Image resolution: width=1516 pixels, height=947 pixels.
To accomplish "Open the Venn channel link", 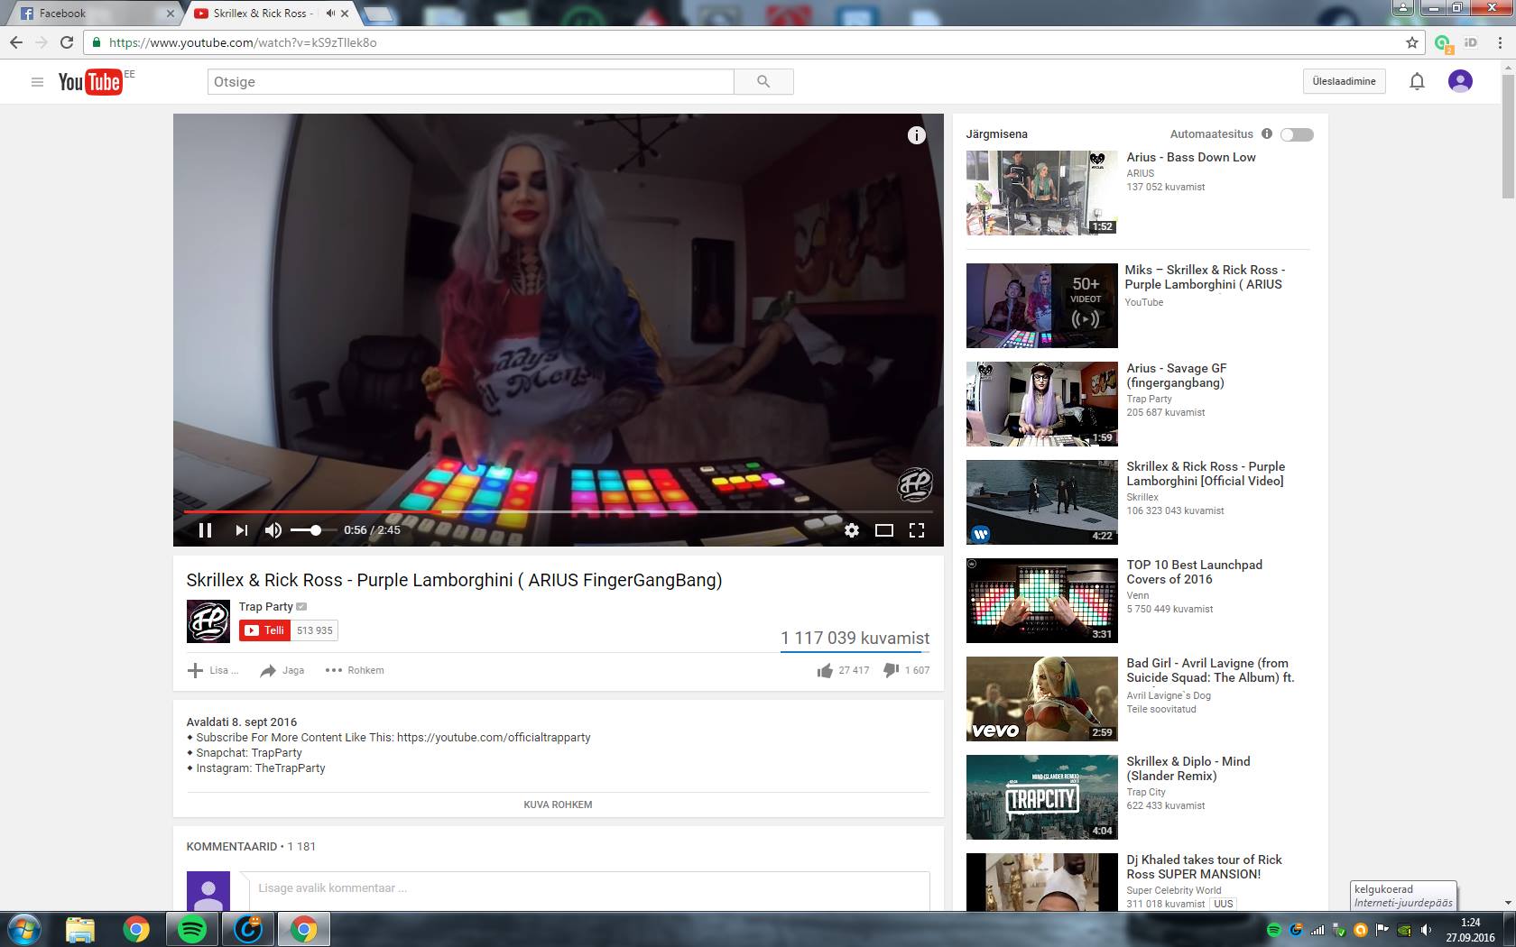I will tap(1138, 595).
